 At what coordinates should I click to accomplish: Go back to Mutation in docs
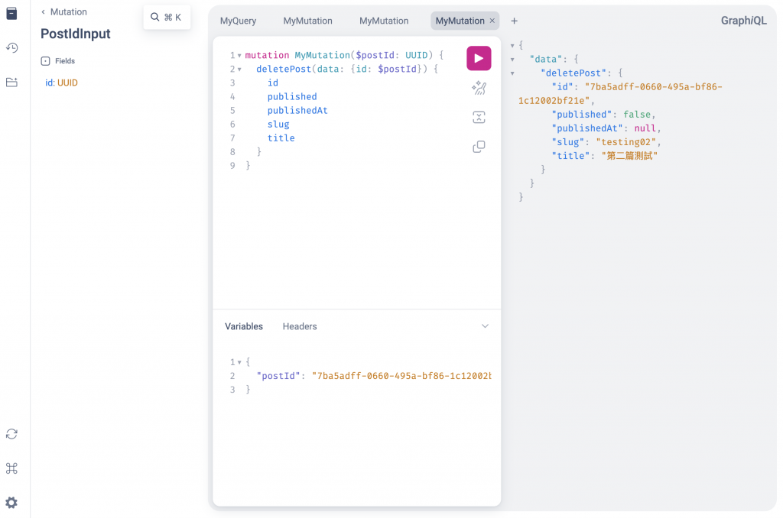pos(64,11)
